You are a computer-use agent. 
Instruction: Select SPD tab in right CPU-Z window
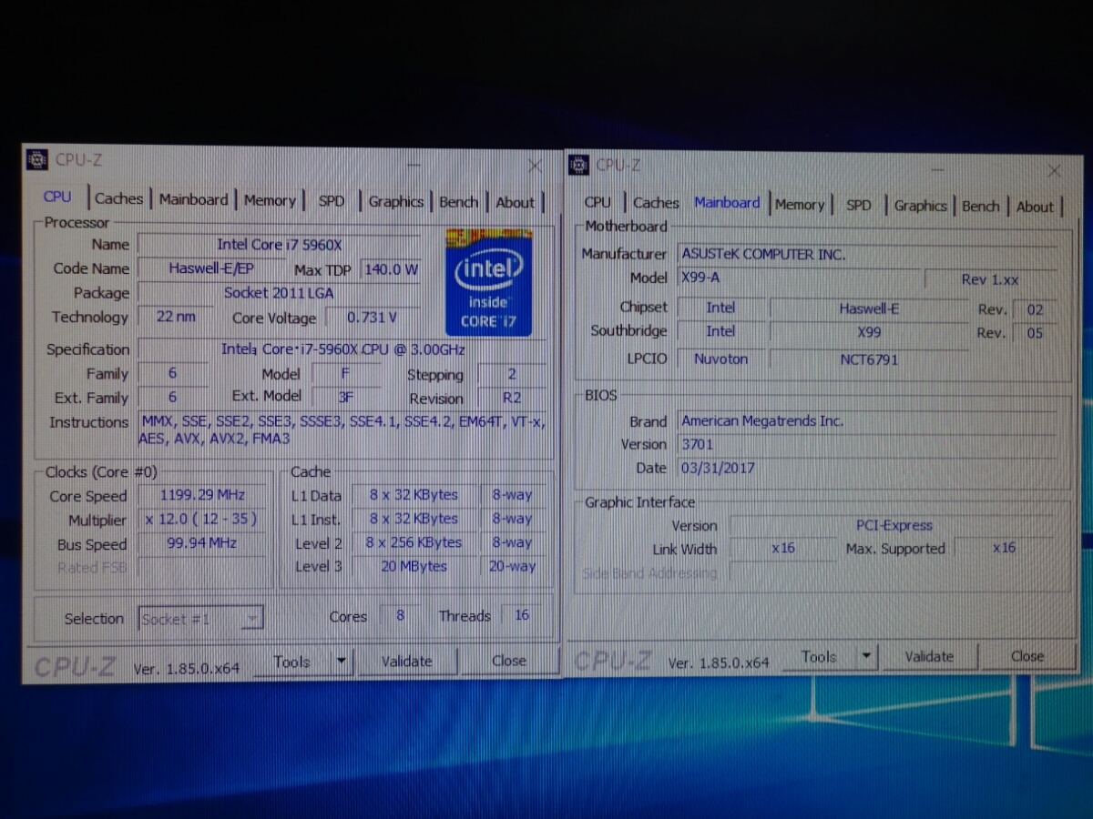859,206
